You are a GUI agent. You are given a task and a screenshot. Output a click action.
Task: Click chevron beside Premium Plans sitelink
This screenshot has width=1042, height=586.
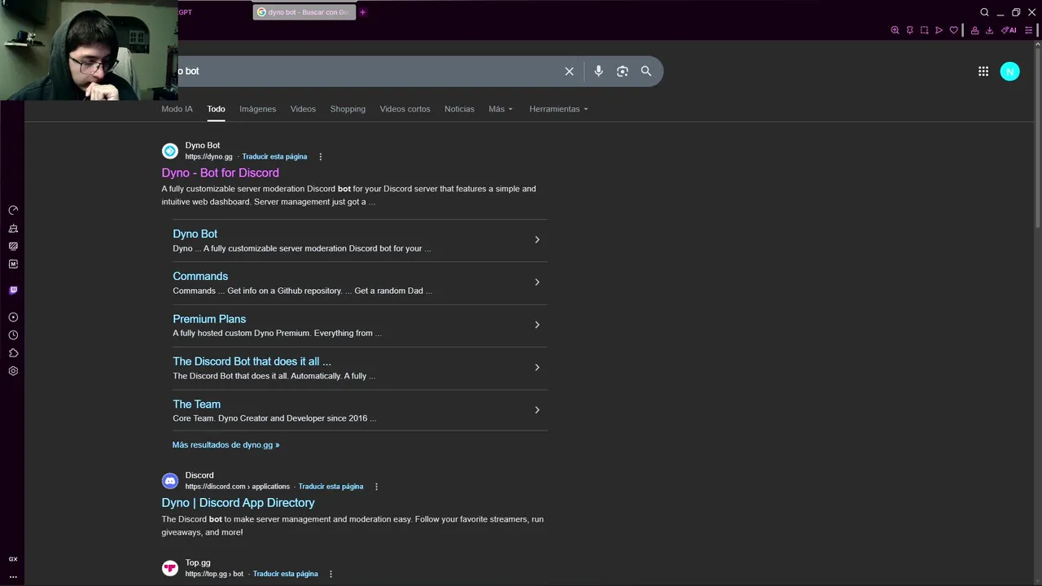coord(536,325)
